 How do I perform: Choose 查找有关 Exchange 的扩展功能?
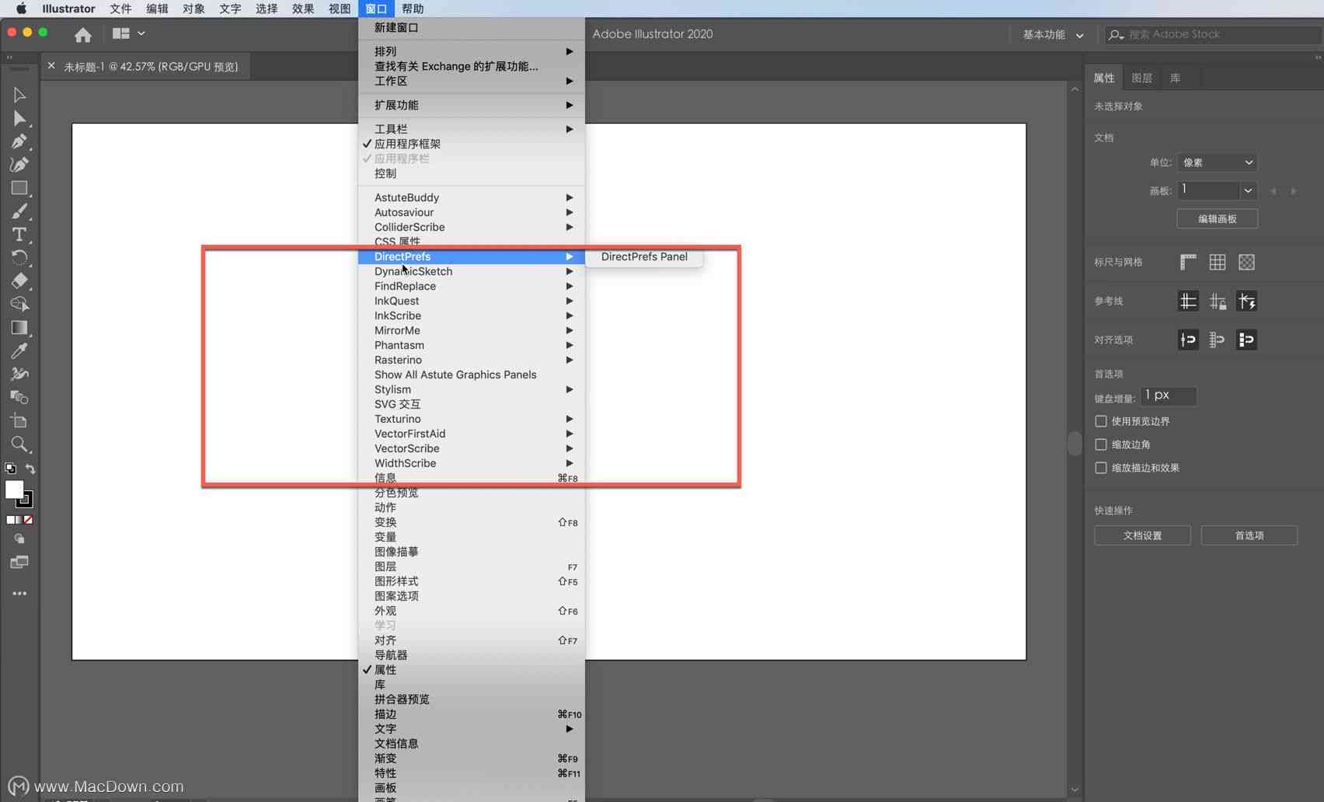[471, 66]
